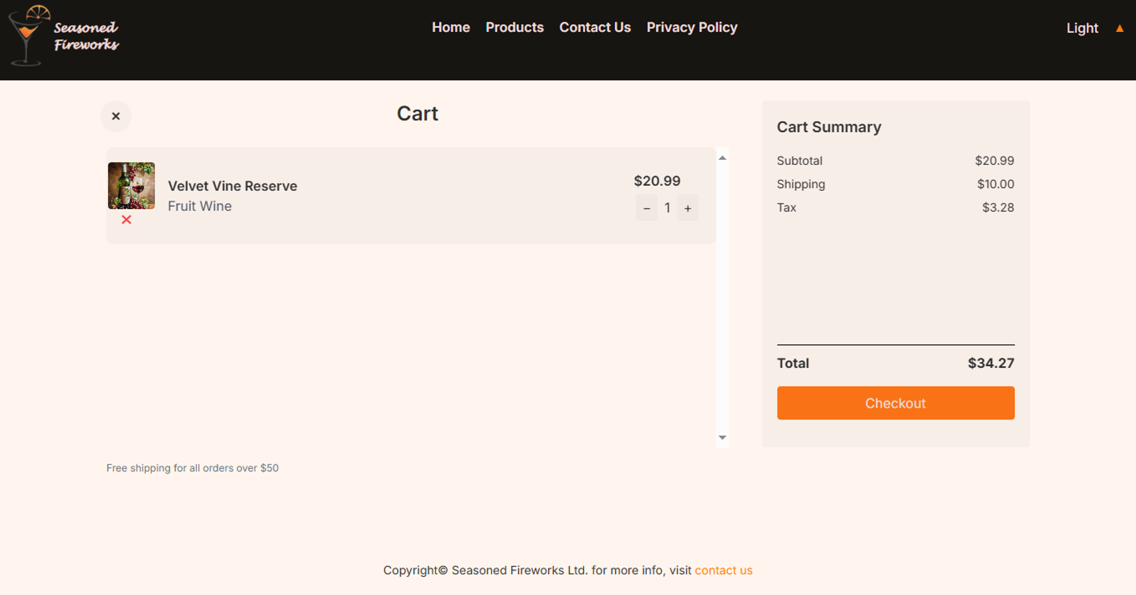Close the cart with the X button
The image size is (1136, 595).
[x=116, y=116]
